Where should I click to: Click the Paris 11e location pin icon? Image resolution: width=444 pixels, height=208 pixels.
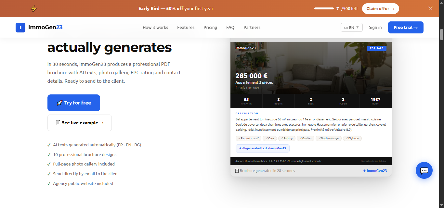point(237,88)
